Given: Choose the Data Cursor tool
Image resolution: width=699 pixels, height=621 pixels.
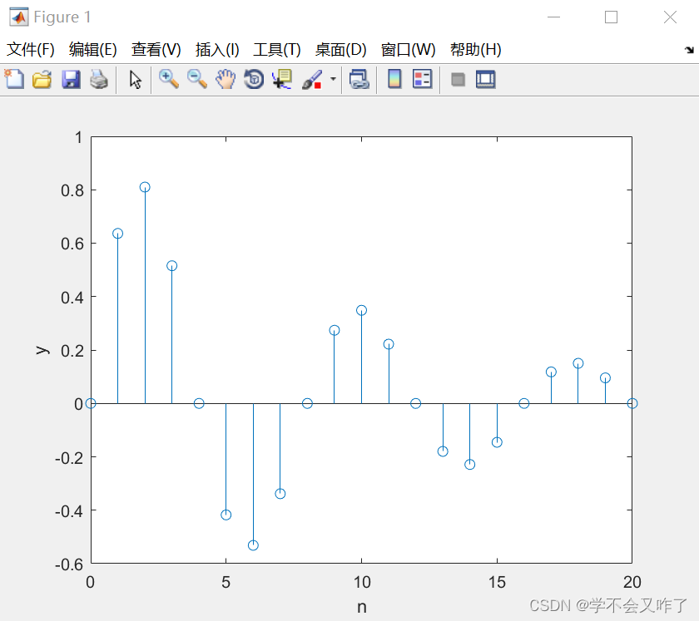Looking at the screenshot, I should point(282,79).
